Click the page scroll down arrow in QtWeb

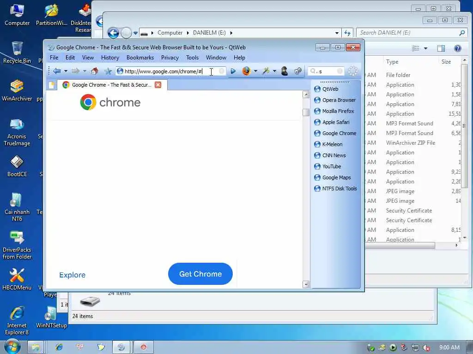click(306, 284)
